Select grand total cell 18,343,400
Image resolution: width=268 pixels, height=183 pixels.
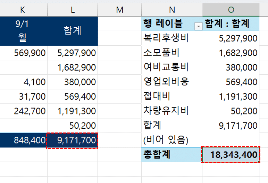point(231,155)
